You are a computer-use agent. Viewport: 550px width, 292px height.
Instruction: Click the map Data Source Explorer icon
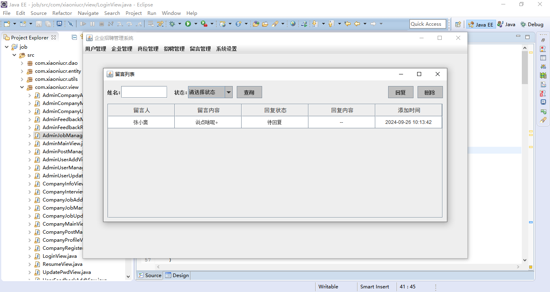coord(543,75)
